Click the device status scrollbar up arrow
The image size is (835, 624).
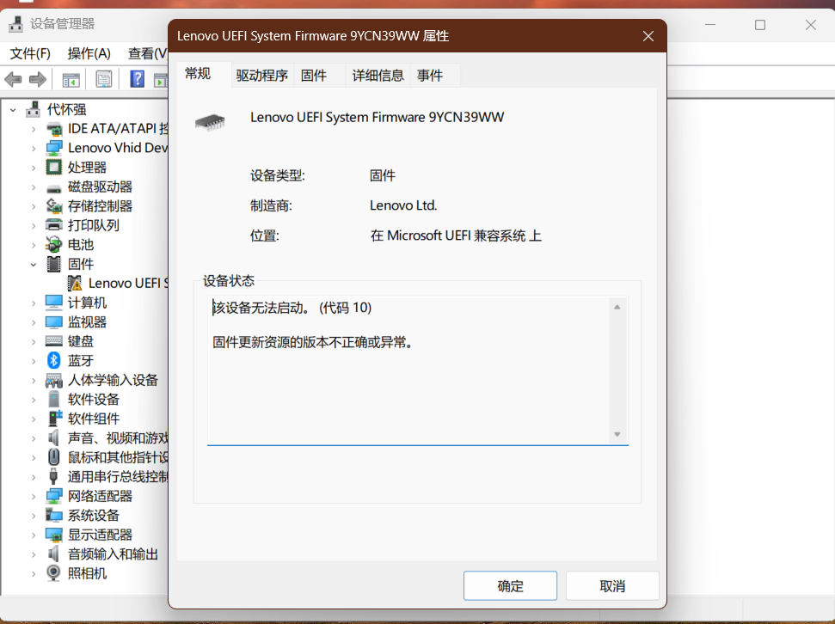617,307
